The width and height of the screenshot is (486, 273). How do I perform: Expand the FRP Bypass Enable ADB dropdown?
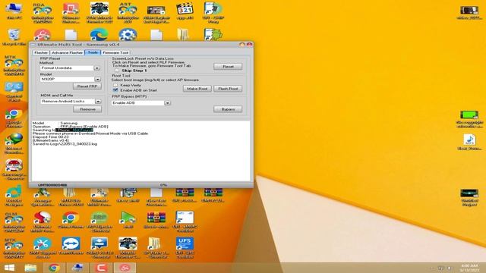(167, 103)
